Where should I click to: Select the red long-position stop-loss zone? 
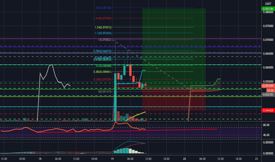click(174, 99)
